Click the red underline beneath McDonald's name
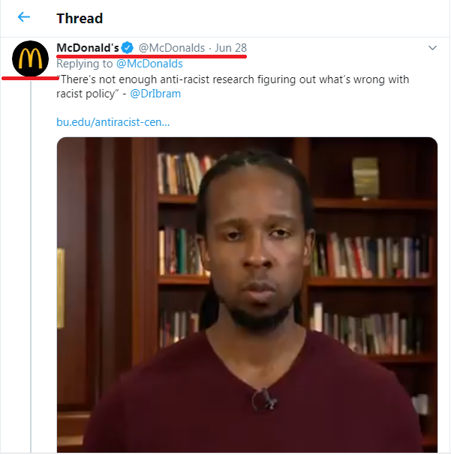The height and width of the screenshot is (455, 451). (x=152, y=55)
